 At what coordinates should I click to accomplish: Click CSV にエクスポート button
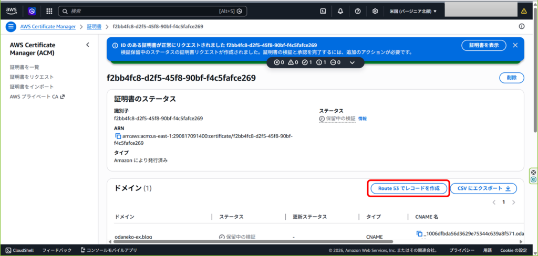click(483, 188)
